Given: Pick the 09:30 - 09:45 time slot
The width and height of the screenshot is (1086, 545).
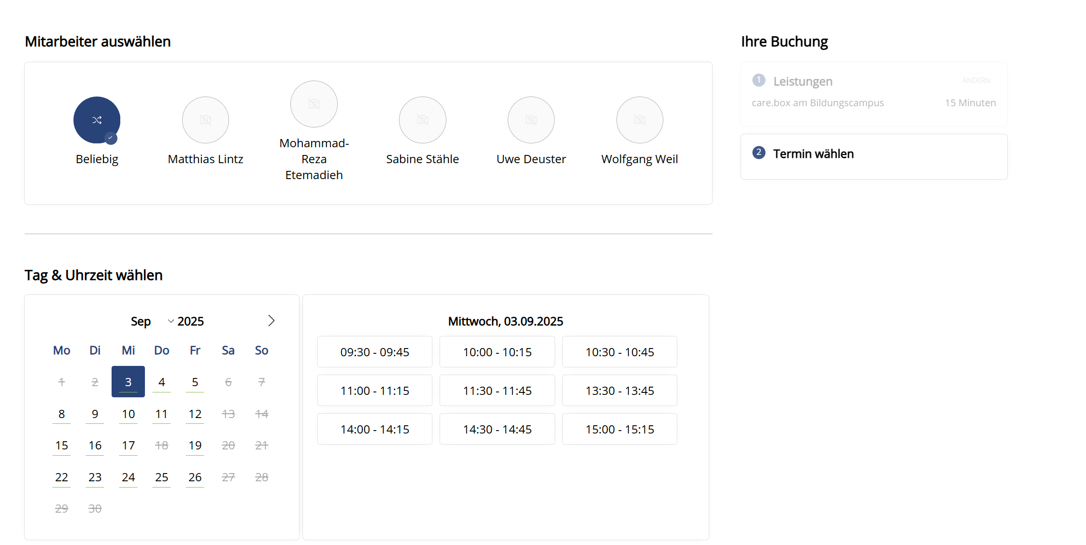Looking at the screenshot, I should (374, 352).
